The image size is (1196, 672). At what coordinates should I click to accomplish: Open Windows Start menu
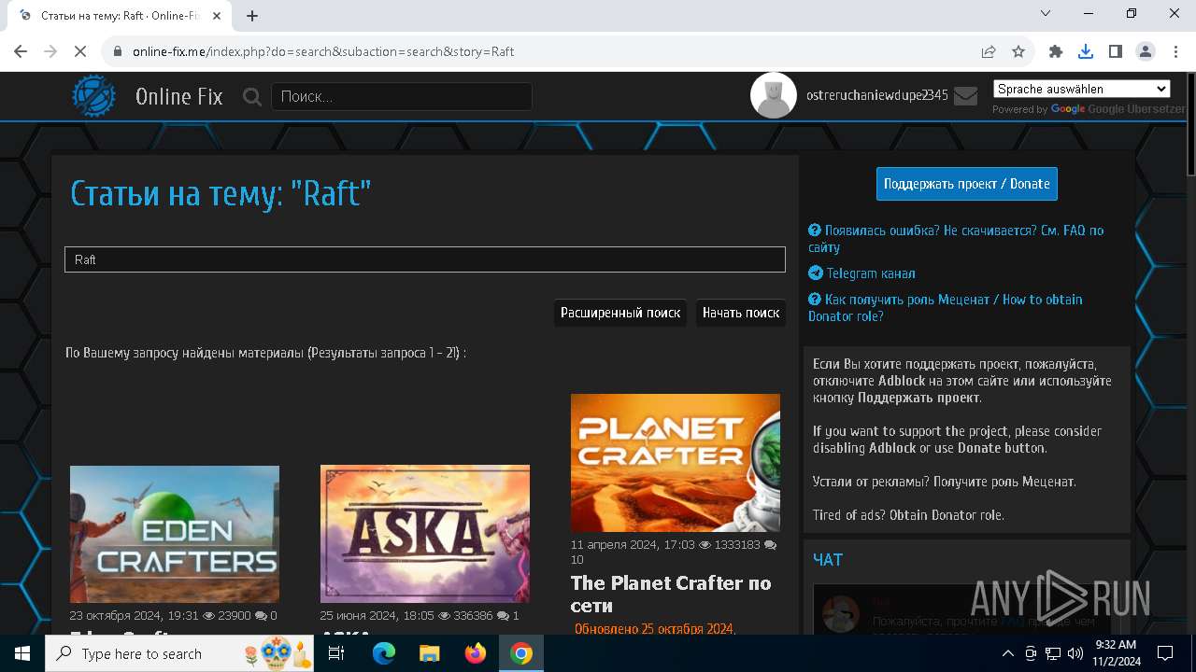(22, 653)
